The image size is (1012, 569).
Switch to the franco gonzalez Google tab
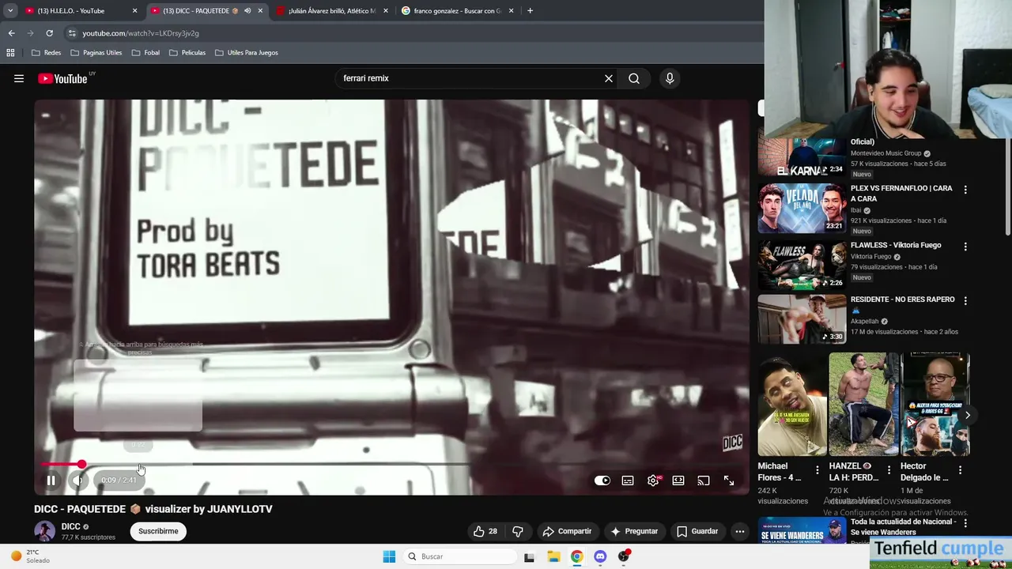click(457, 11)
